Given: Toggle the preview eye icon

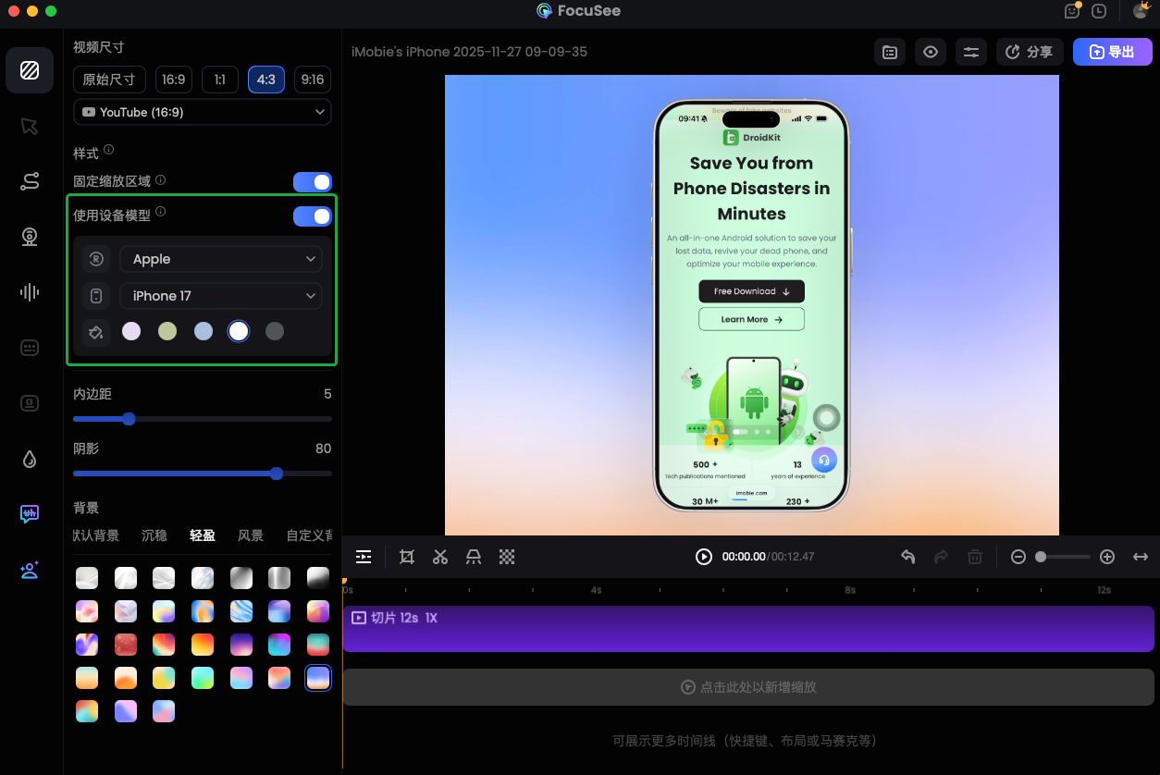Looking at the screenshot, I should click(931, 52).
